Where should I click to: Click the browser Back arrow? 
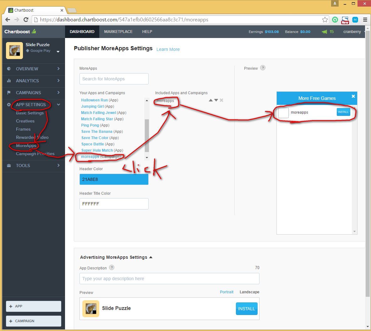(8, 20)
